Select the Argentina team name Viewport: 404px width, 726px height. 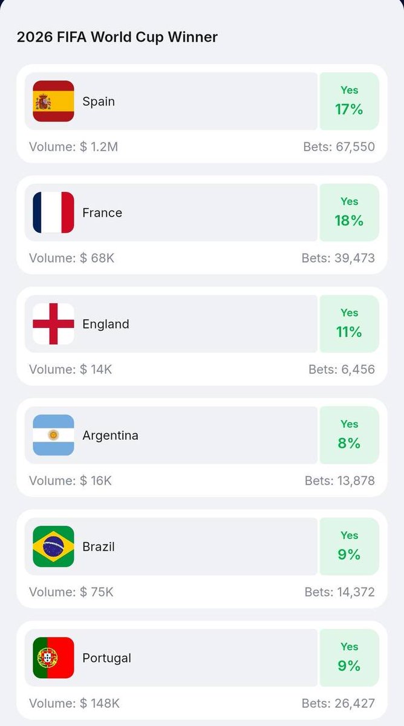coord(110,436)
